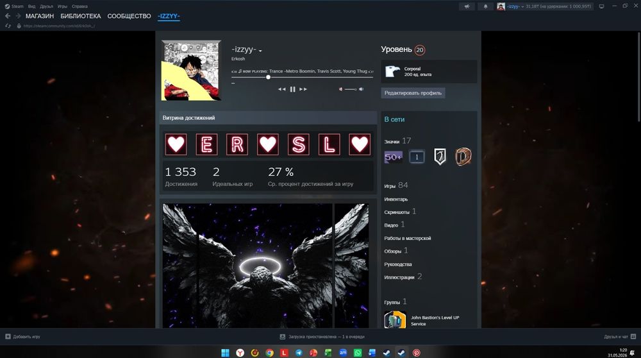
Task: Click the padlock icon beside the URL
Action: point(19,26)
